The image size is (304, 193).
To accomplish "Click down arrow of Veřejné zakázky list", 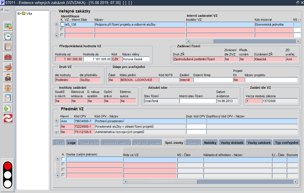I will click(56, 36).
